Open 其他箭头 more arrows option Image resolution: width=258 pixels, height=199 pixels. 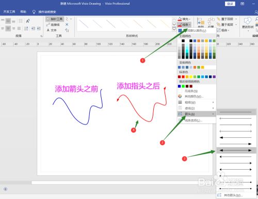pos(236,195)
